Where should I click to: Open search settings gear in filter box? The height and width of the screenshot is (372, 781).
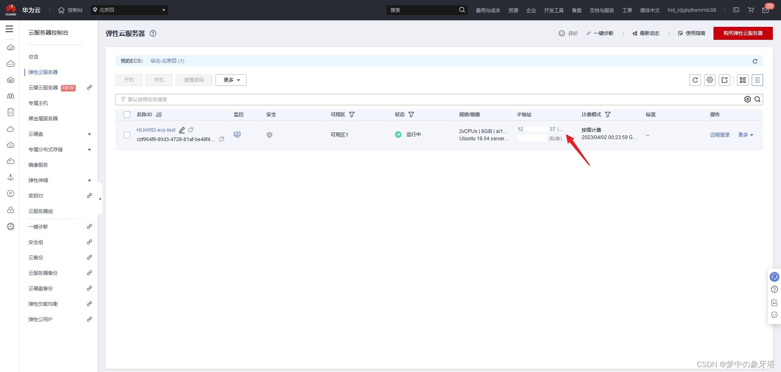coord(748,99)
